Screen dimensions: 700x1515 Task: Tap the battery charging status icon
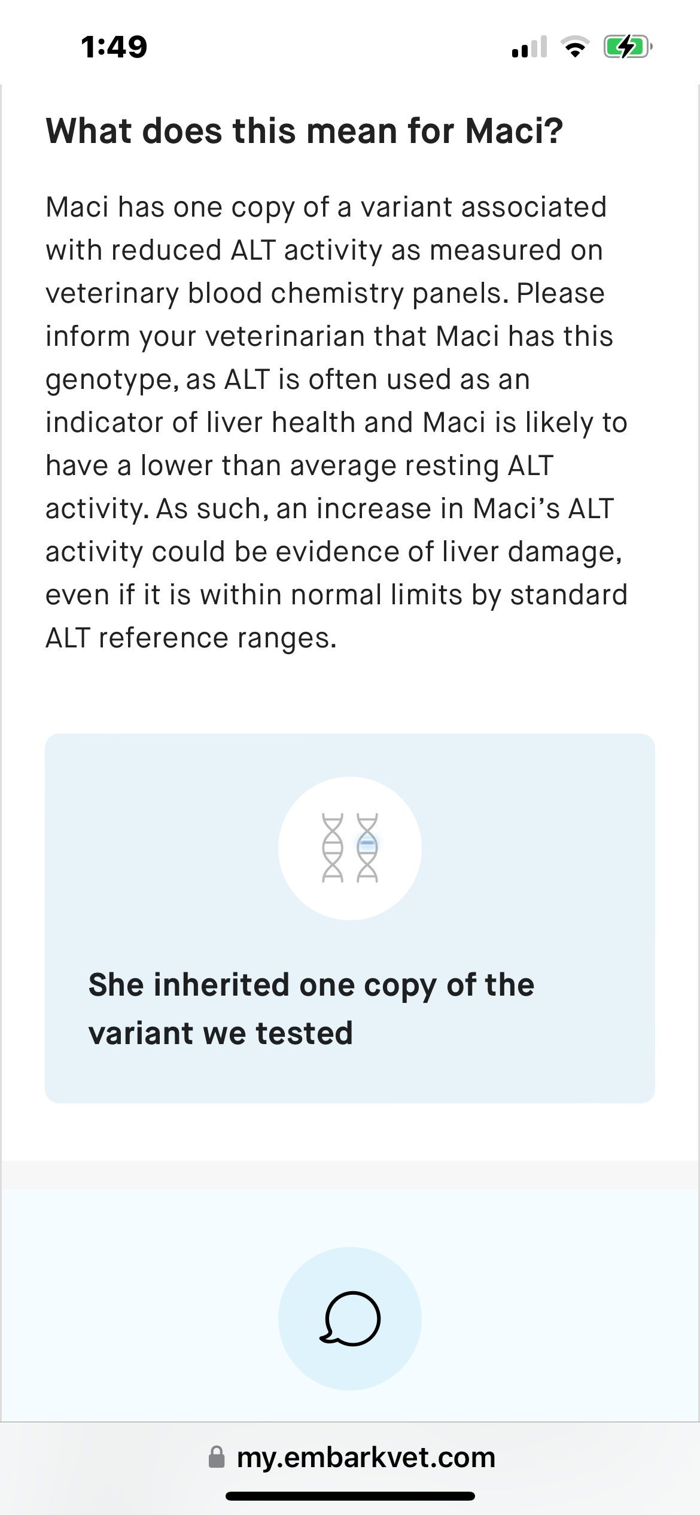pos(628,46)
